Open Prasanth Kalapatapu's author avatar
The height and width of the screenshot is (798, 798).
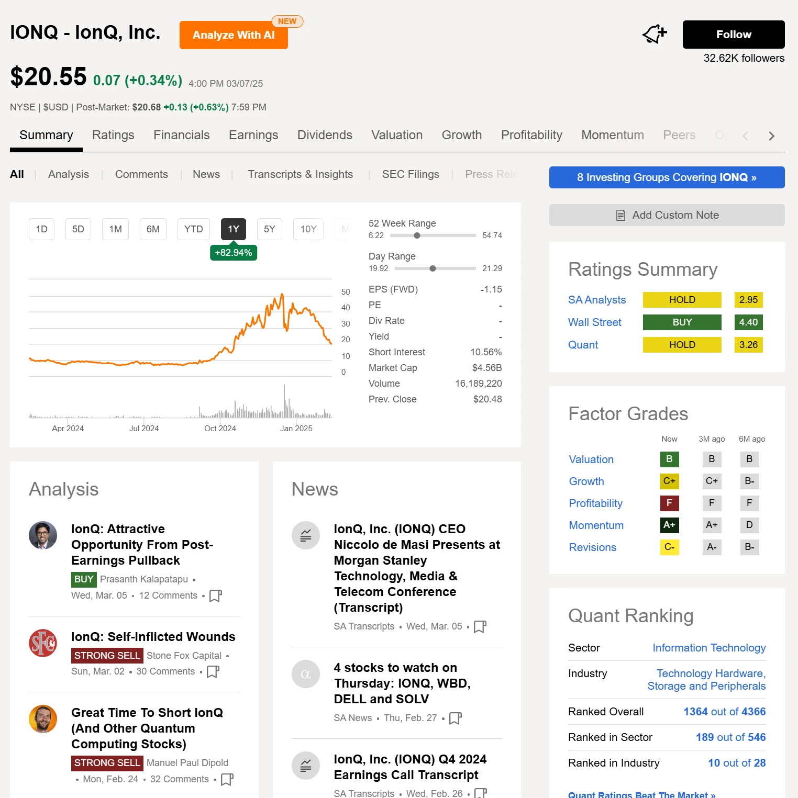(x=43, y=535)
